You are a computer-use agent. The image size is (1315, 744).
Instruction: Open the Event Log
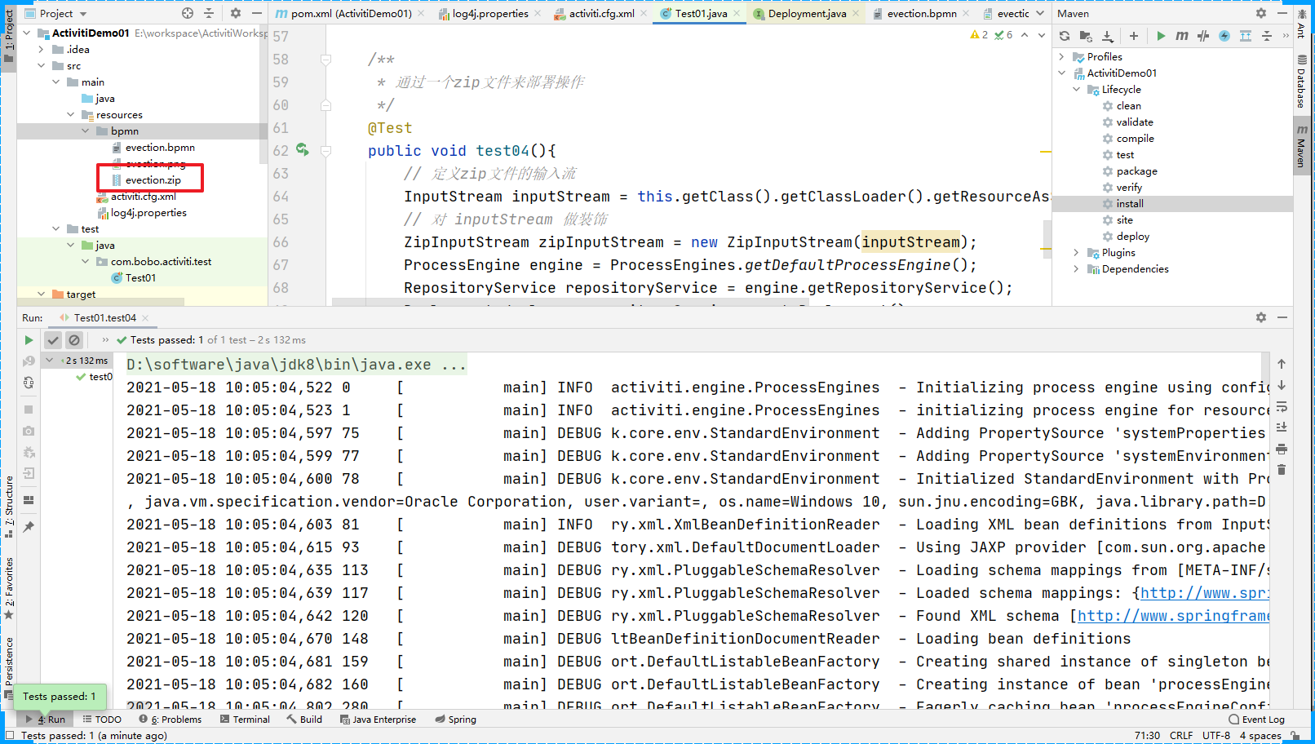coord(1257,720)
